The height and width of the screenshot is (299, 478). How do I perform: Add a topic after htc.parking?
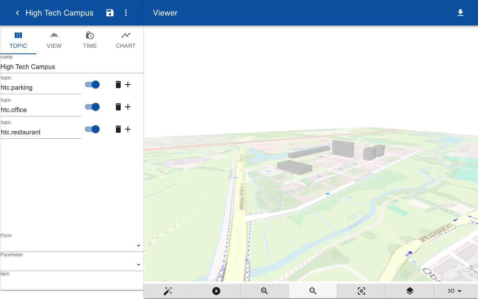point(128,85)
